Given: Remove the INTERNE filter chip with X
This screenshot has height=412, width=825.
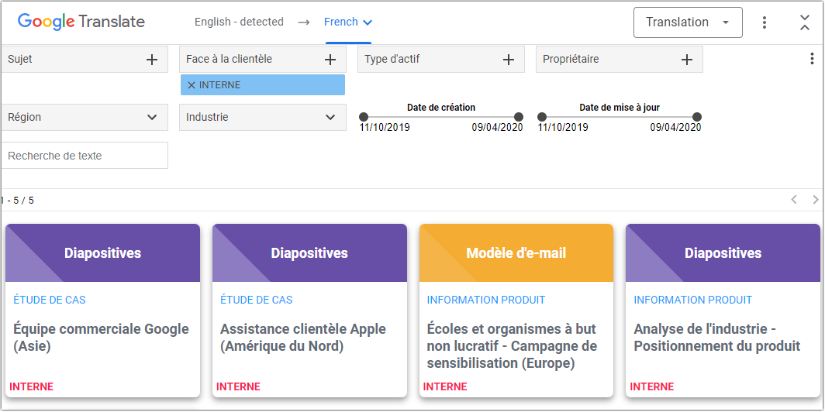Looking at the screenshot, I should [192, 85].
